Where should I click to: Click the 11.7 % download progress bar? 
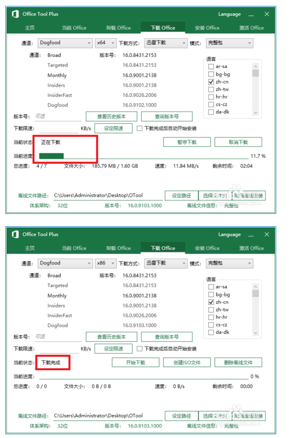click(144, 156)
